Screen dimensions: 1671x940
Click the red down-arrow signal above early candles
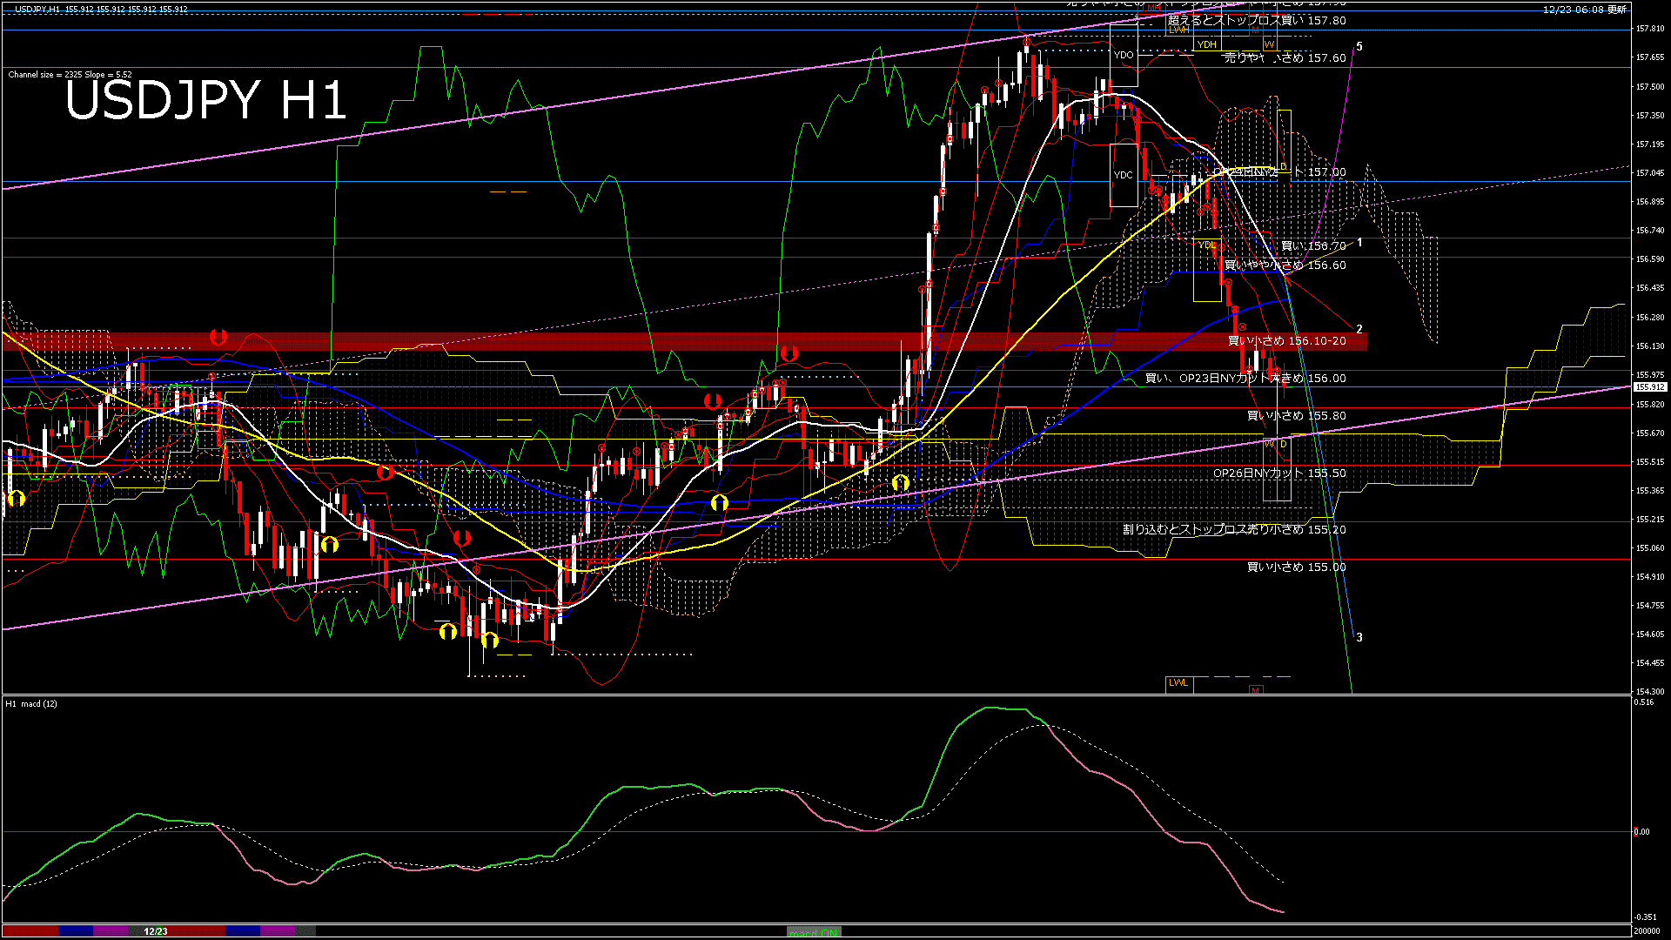(x=218, y=337)
